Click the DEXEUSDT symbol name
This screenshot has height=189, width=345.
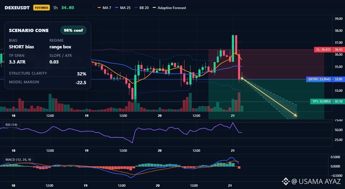tap(17, 8)
